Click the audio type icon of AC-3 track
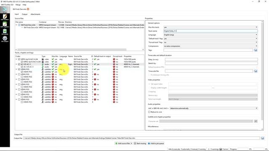The image size is (269, 151). pyautogui.click(x=43, y=64)
